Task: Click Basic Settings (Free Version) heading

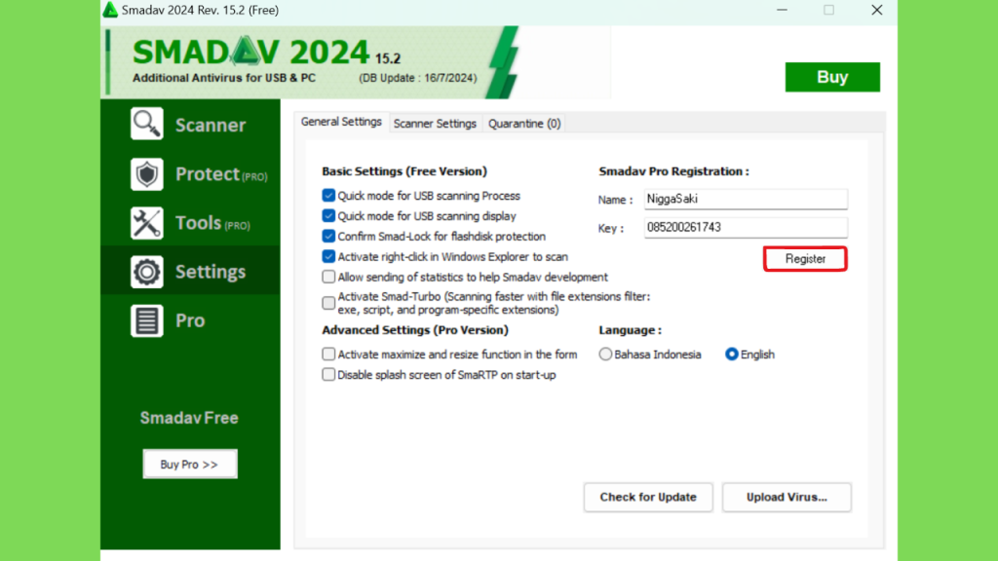Action: (404, 171)
